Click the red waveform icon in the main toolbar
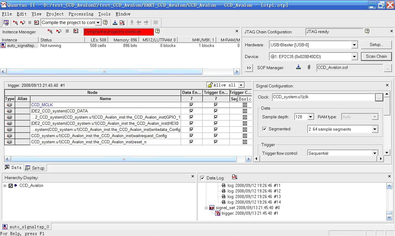This screenshot has width=395, height=236. tap(122, 23)
